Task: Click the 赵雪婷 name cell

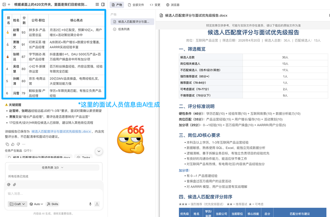Action: point(16,33)
